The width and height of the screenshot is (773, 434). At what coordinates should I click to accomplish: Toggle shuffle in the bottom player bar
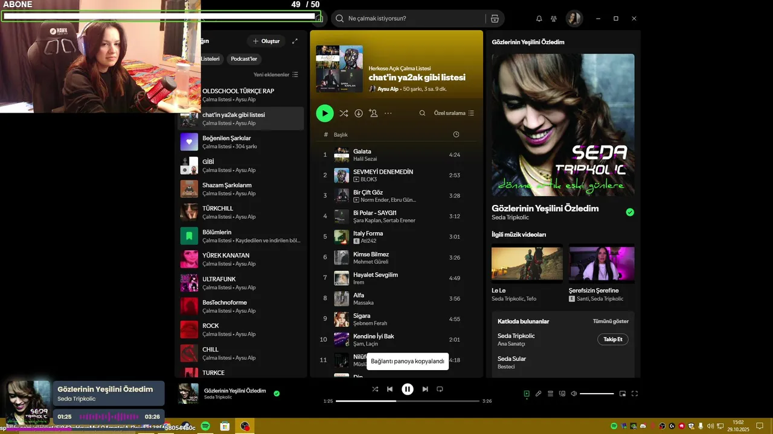(375, 389)
